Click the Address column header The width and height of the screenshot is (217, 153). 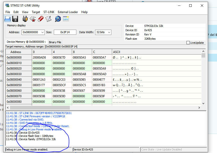[x=19, y=52]
